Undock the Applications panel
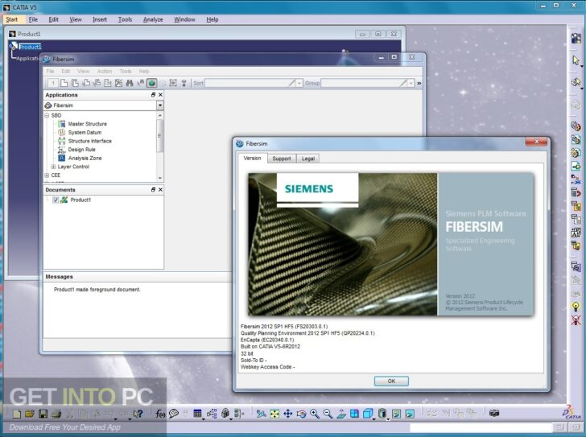The height and width of the screenshot is (437, 586). (x=153, y=95)
